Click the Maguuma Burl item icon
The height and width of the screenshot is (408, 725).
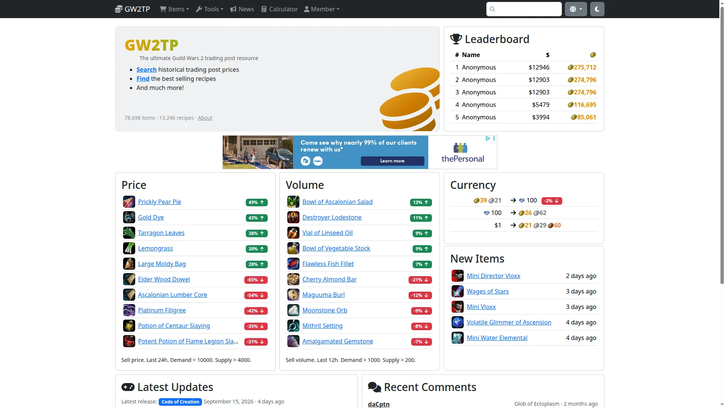pyautogui.click(x=293, y=295)
